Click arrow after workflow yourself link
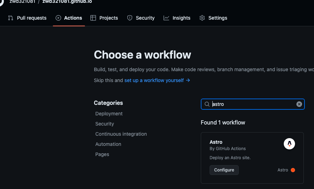The width and height of the screenshot is (314, 189). (188, 80)
